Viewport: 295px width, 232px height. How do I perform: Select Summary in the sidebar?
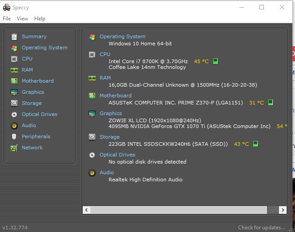pyautogui.click(x=34, y=36)
